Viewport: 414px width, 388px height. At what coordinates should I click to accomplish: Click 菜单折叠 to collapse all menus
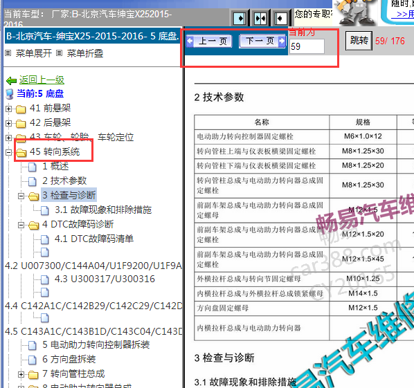click(84, 53)
